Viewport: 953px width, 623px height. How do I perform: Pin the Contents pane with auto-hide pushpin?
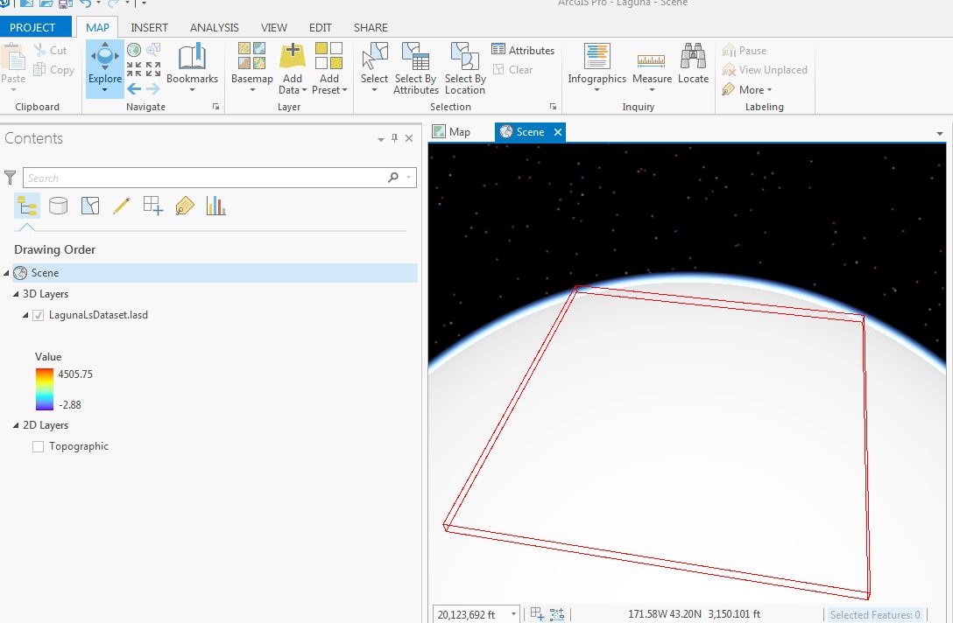(394, 138)
